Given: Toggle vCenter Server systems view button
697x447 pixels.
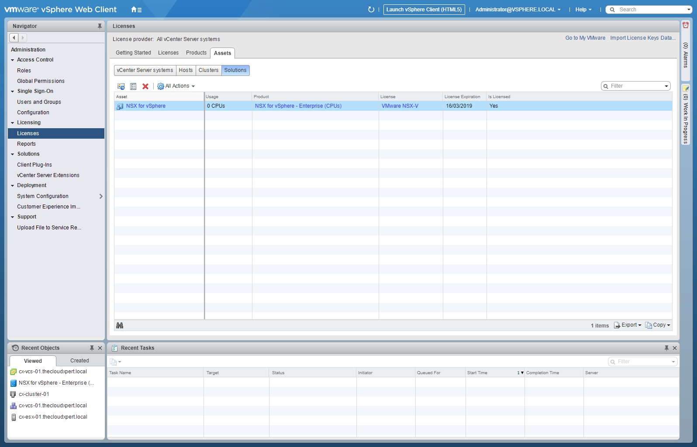Looking at the screenshot, I should pos(145,70).
